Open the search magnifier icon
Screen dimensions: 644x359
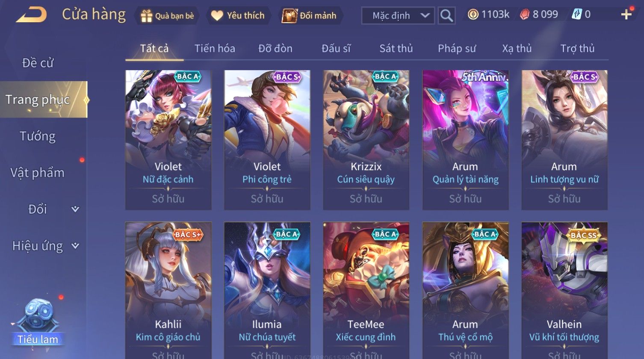tap(446, 16)
